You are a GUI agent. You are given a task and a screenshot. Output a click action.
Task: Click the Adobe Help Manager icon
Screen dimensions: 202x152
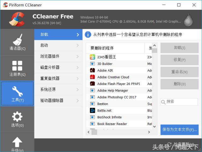[x=92, y=90]
